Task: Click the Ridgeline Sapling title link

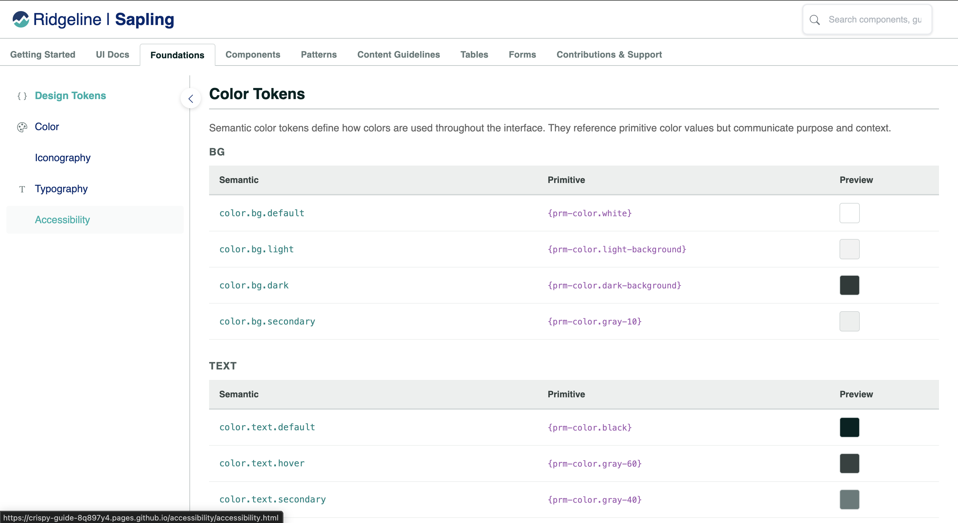Action: tap(103, 19)
